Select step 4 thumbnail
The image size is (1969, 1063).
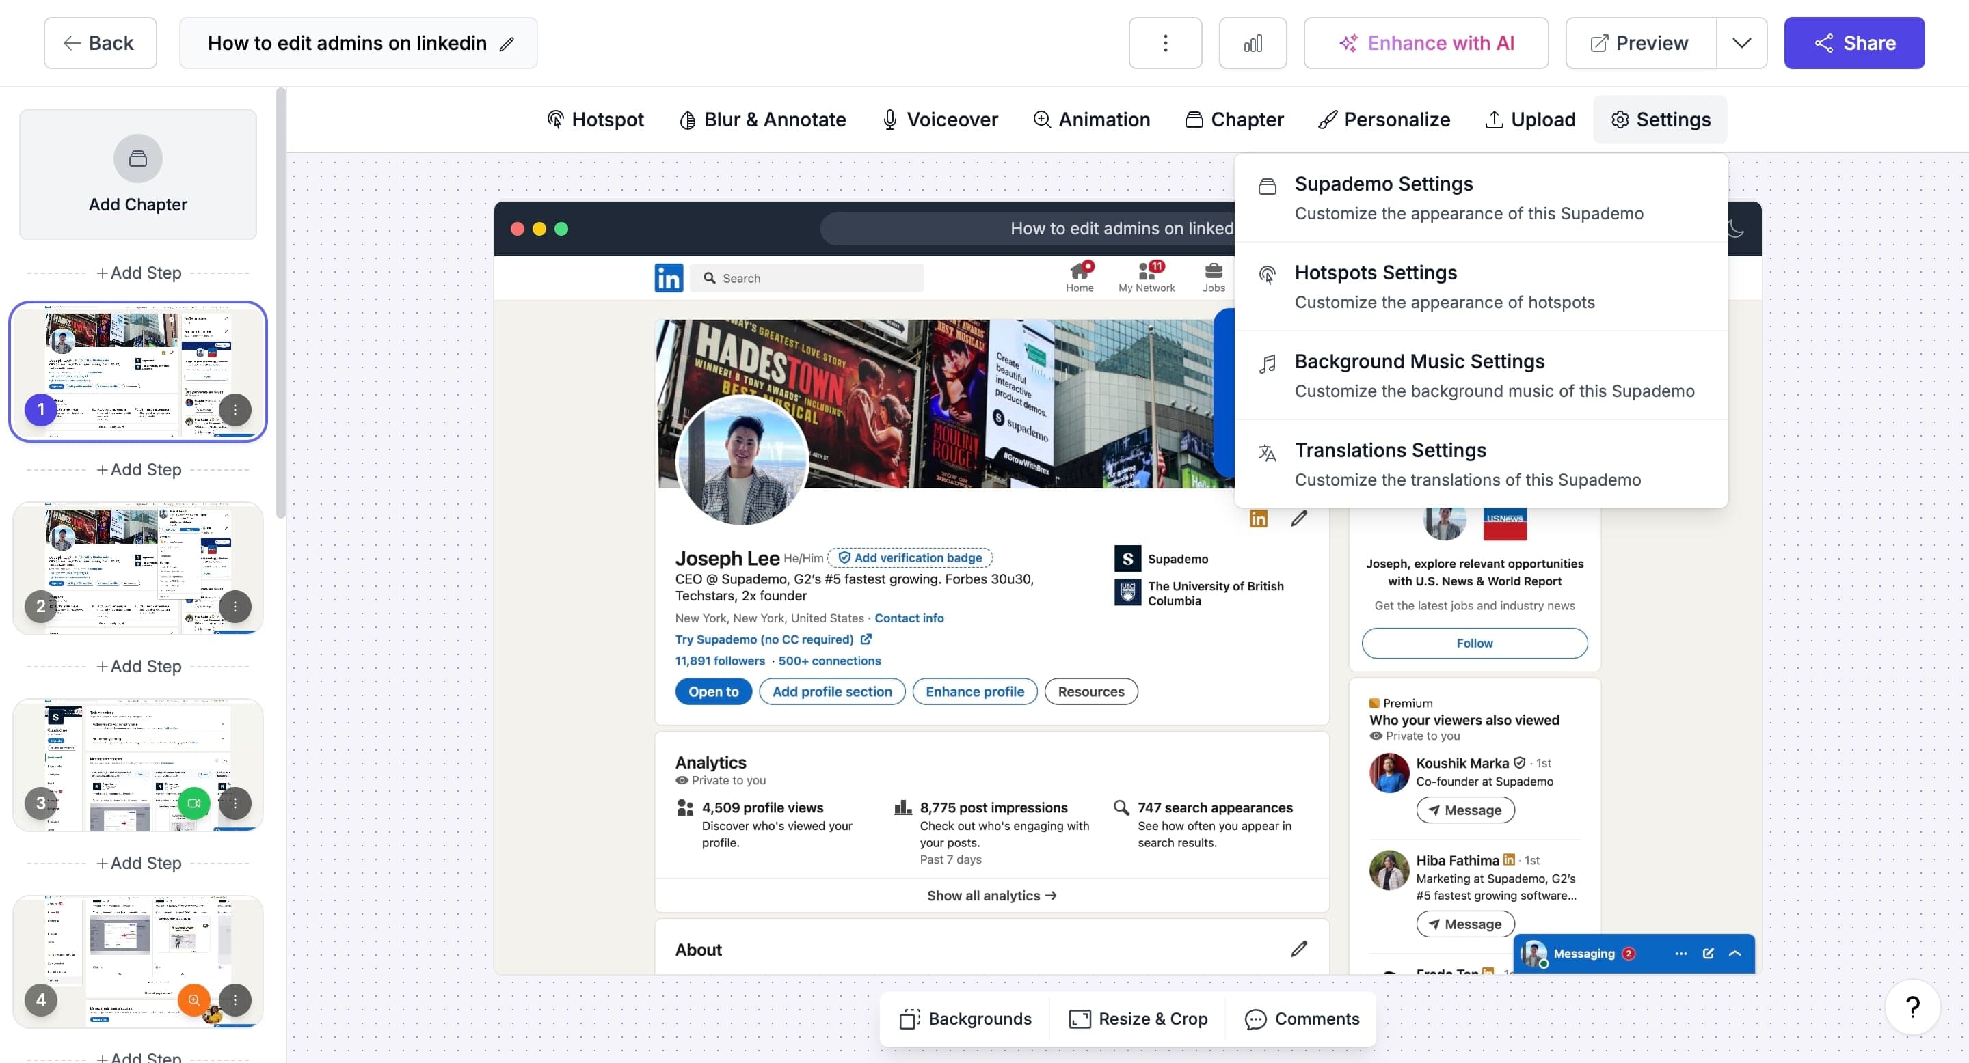point(137,961)
